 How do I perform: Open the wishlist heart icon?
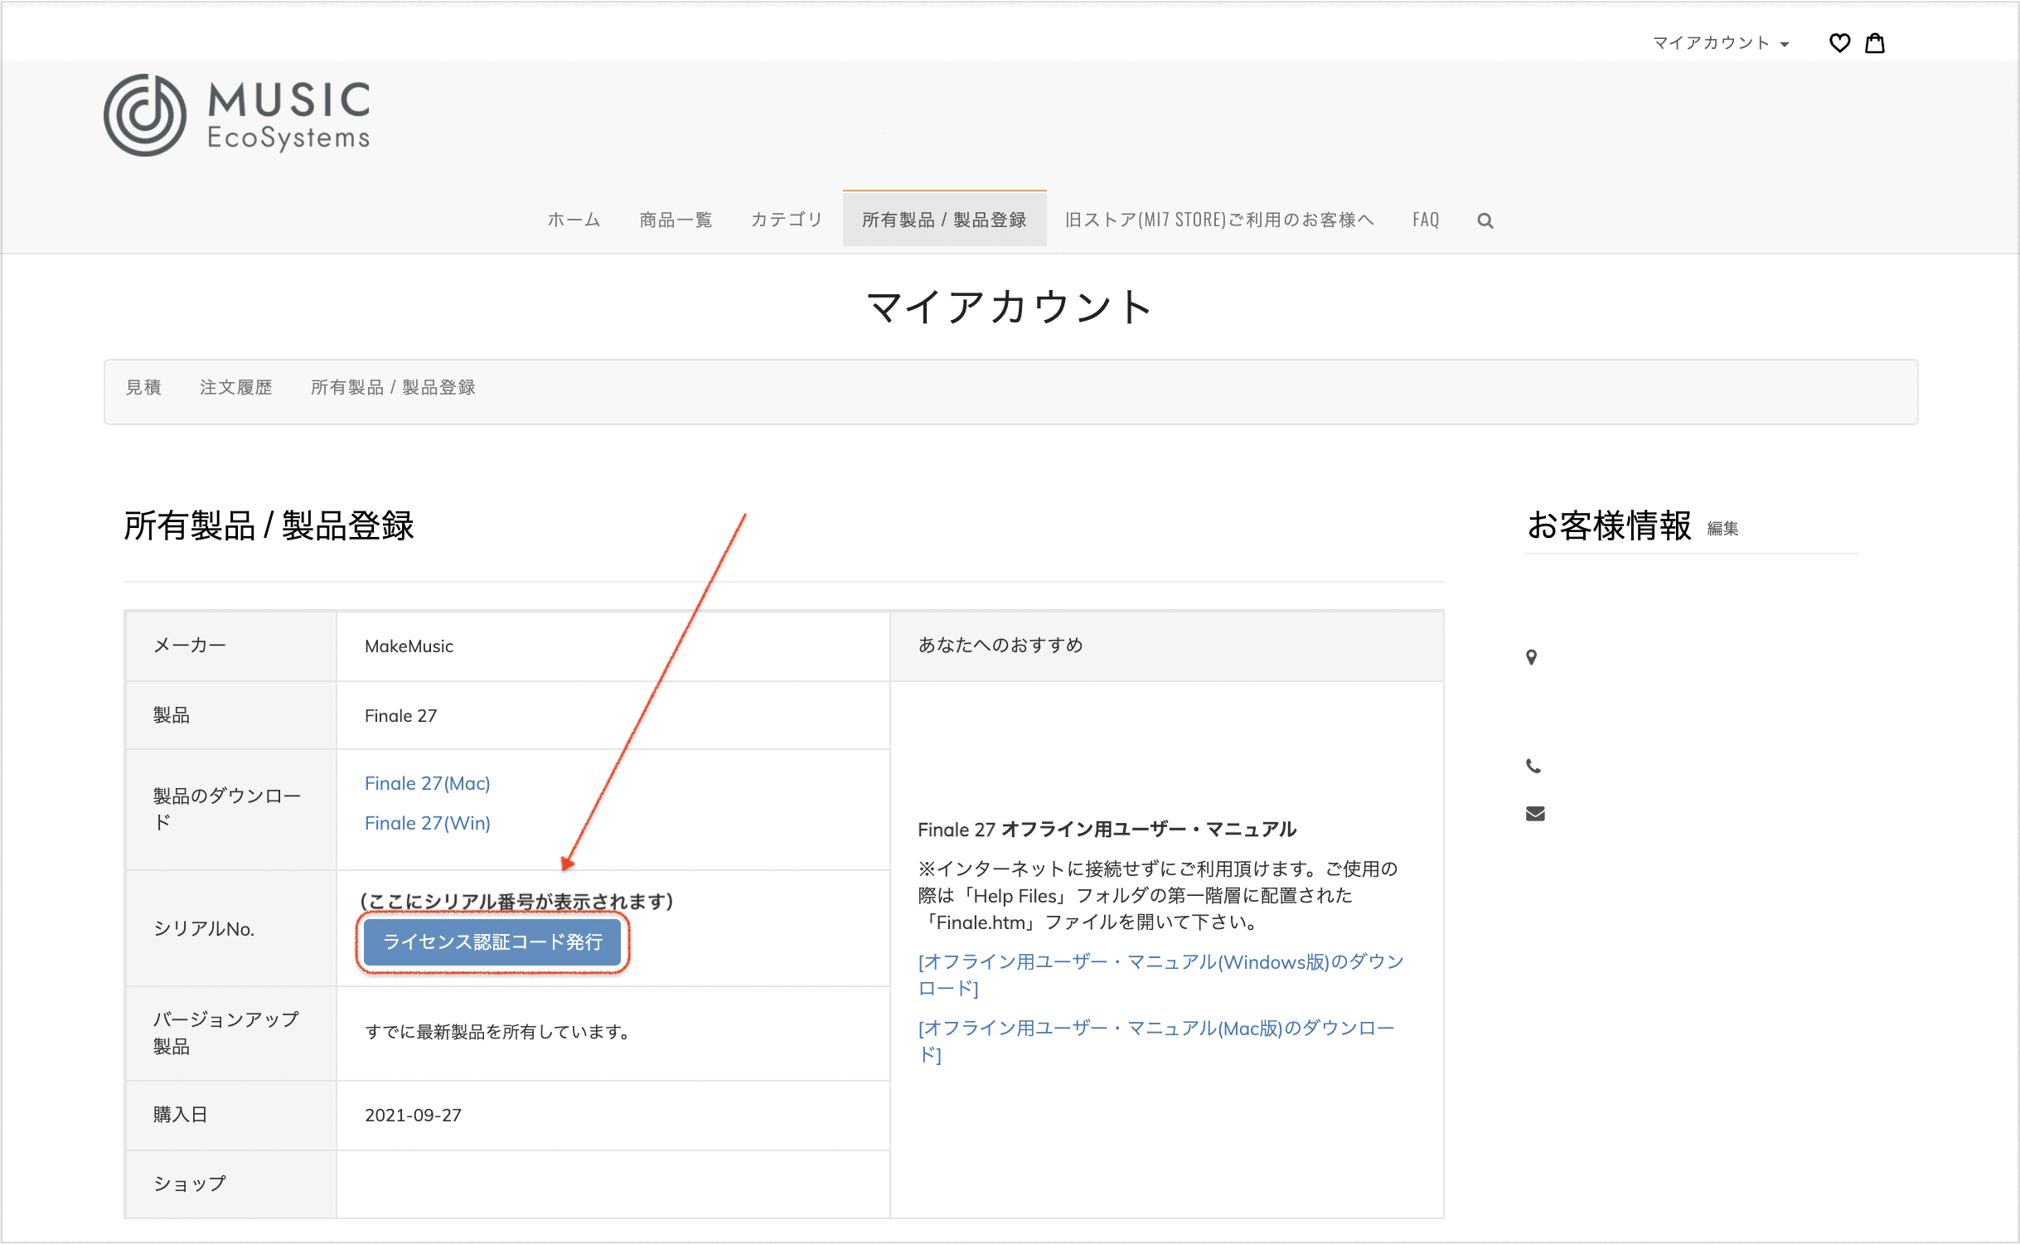point(1839,42)
